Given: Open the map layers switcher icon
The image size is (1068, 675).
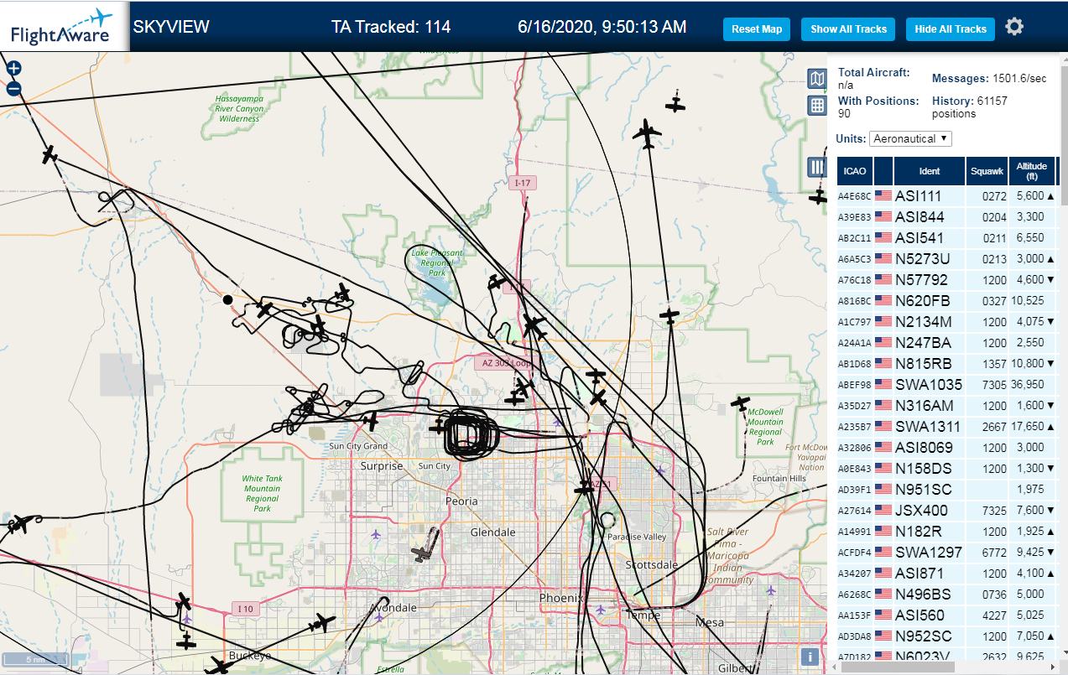Looking at the screenshot, I should click(x=816, y=79).
